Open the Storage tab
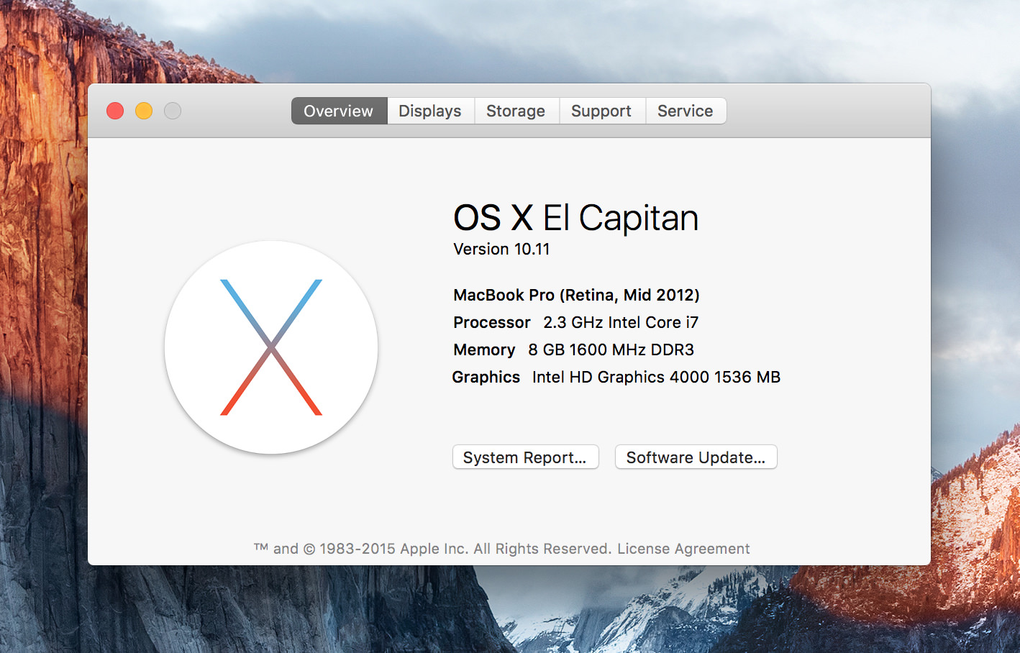 click(516, 111)
